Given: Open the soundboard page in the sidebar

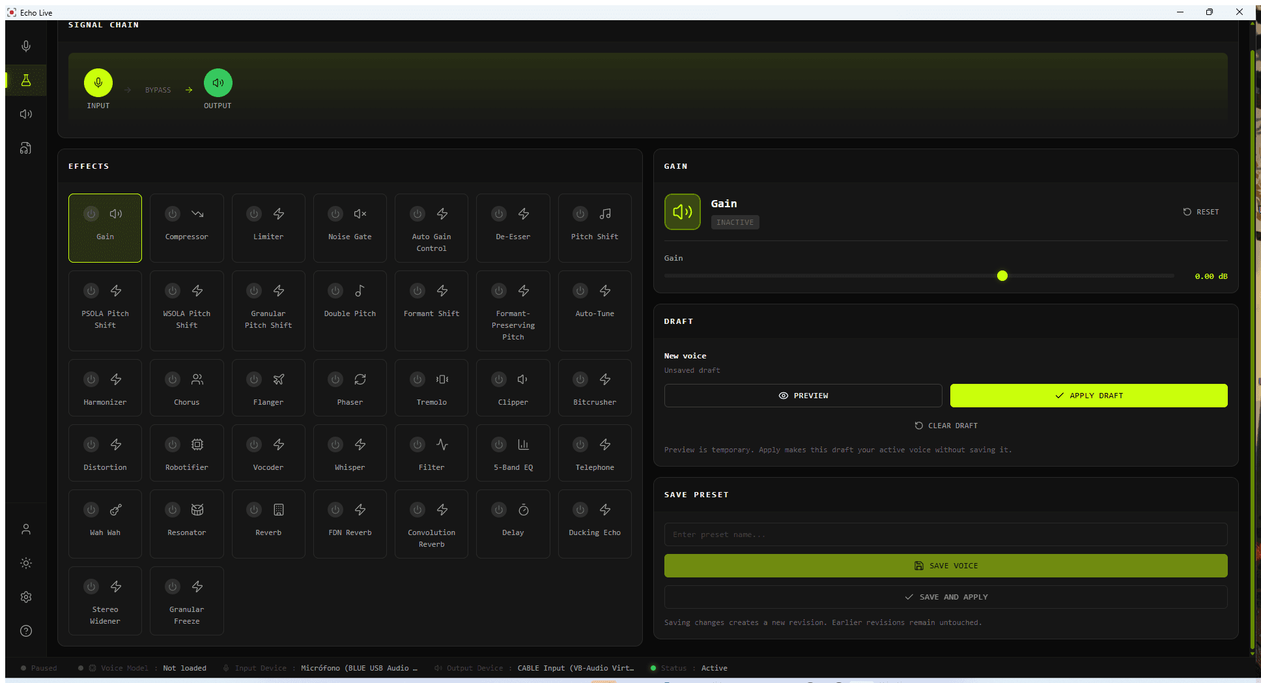Looking at the screenshot, I should 26,148.
